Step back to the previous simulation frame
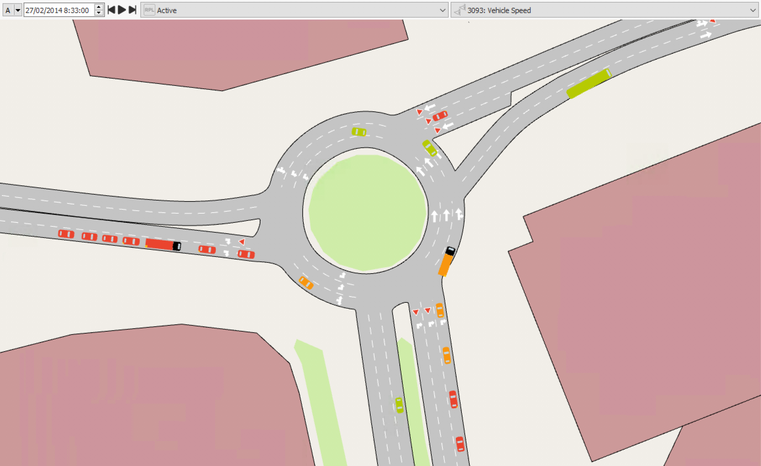This screenshot has height=466, width=761. [x=112, y=10]
